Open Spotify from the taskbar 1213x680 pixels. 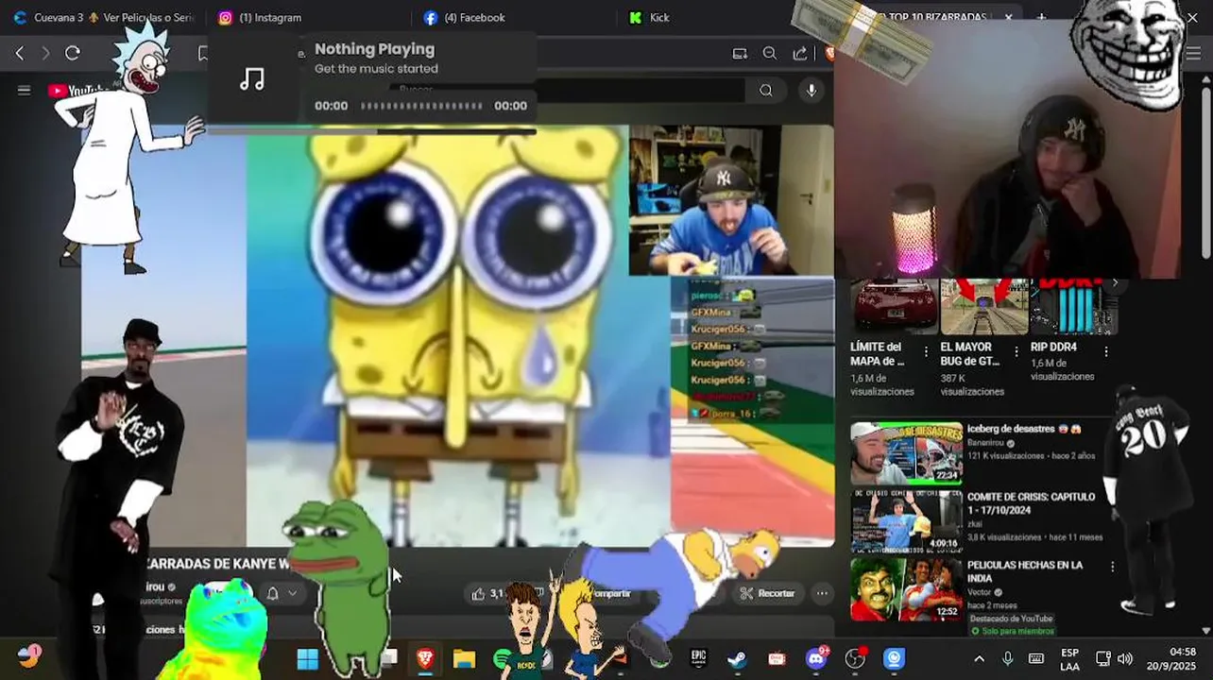504,659
